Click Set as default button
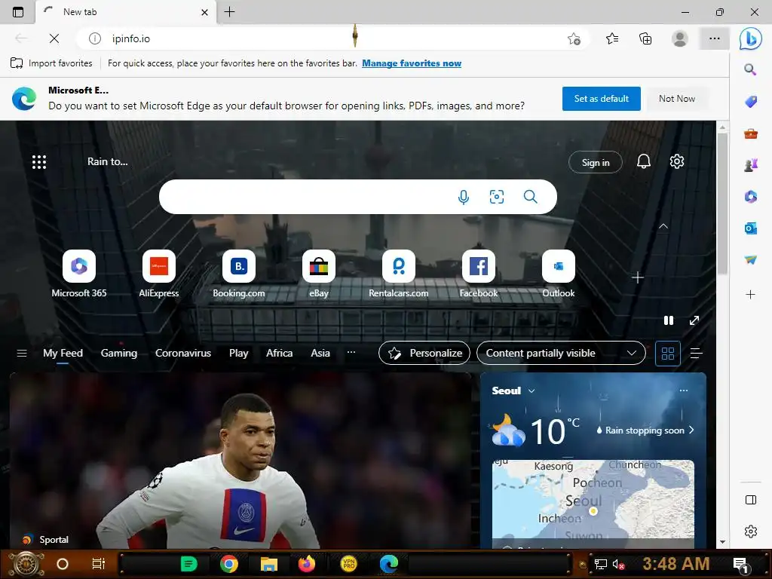 (601, 99)
